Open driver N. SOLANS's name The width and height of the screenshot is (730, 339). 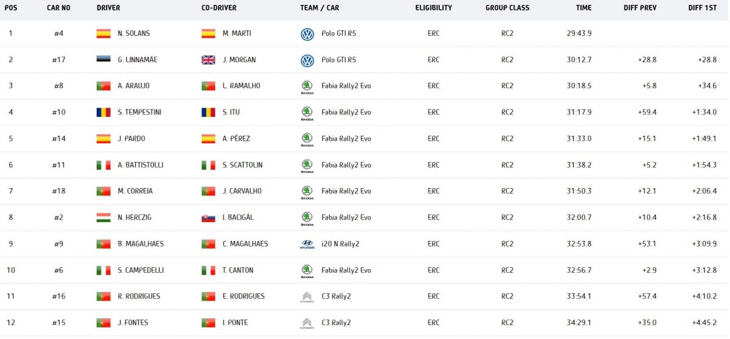click(133, 33)
